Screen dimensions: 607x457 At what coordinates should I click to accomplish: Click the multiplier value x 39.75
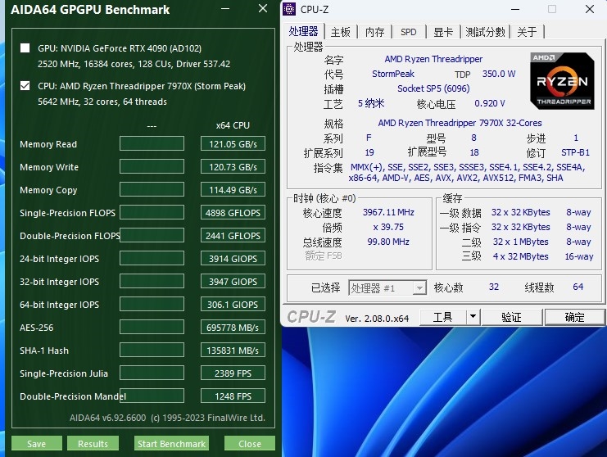coord(388,227)
